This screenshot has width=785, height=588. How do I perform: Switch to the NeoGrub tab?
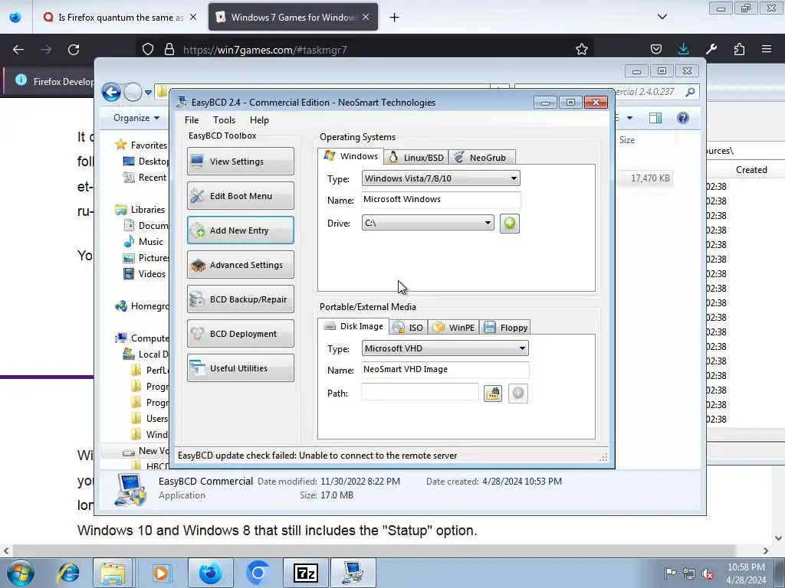pos(481,158)
